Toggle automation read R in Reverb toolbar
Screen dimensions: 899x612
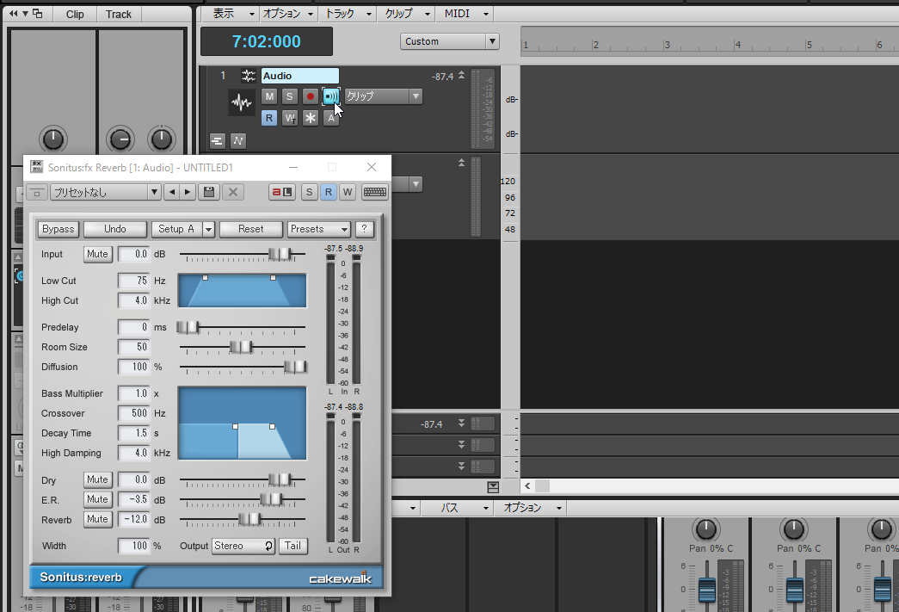pos(328,192)
